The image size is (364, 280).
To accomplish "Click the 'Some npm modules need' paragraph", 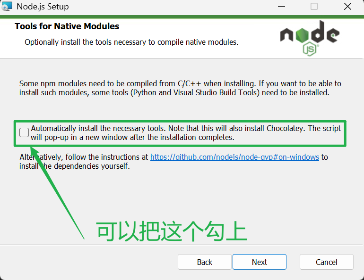I will [180, 88].
